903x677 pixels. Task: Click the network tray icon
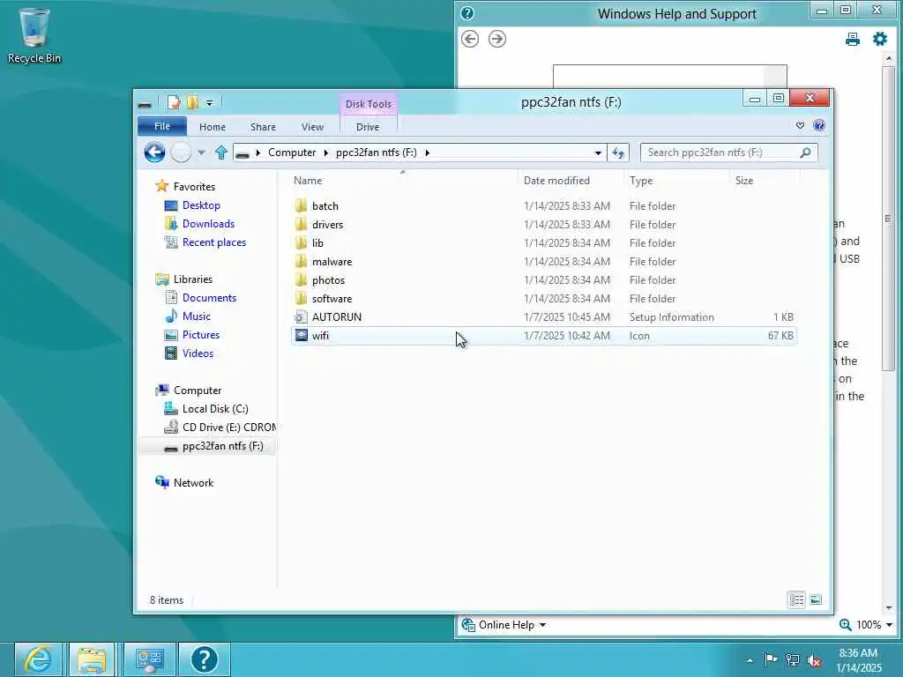point(793,660)
